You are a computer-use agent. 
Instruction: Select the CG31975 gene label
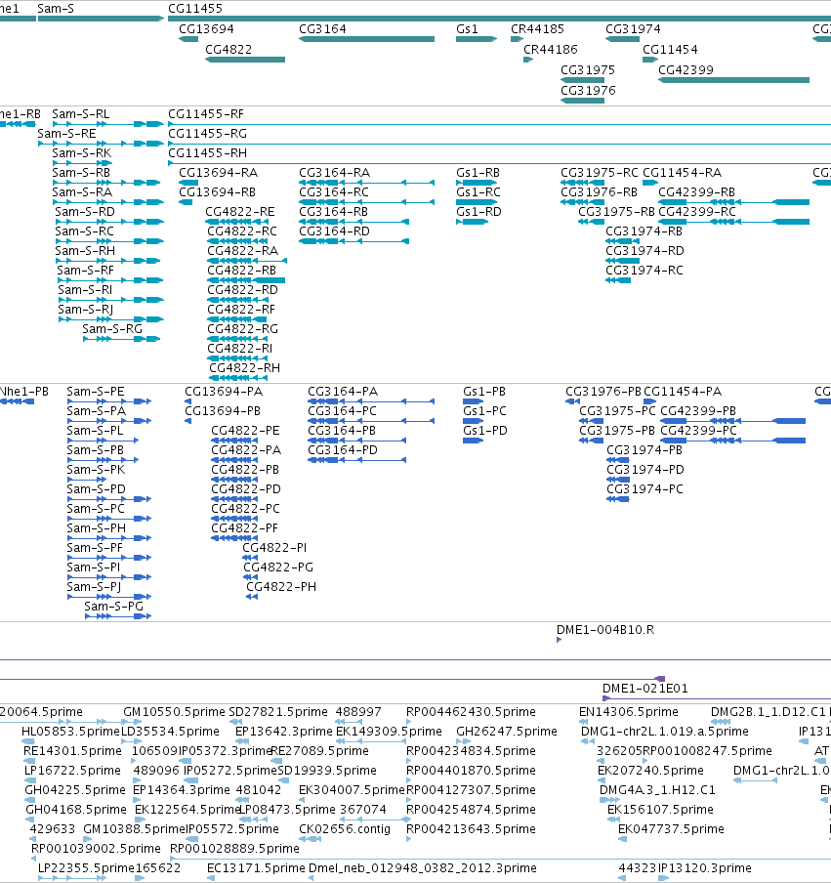[x=588, y=69]
